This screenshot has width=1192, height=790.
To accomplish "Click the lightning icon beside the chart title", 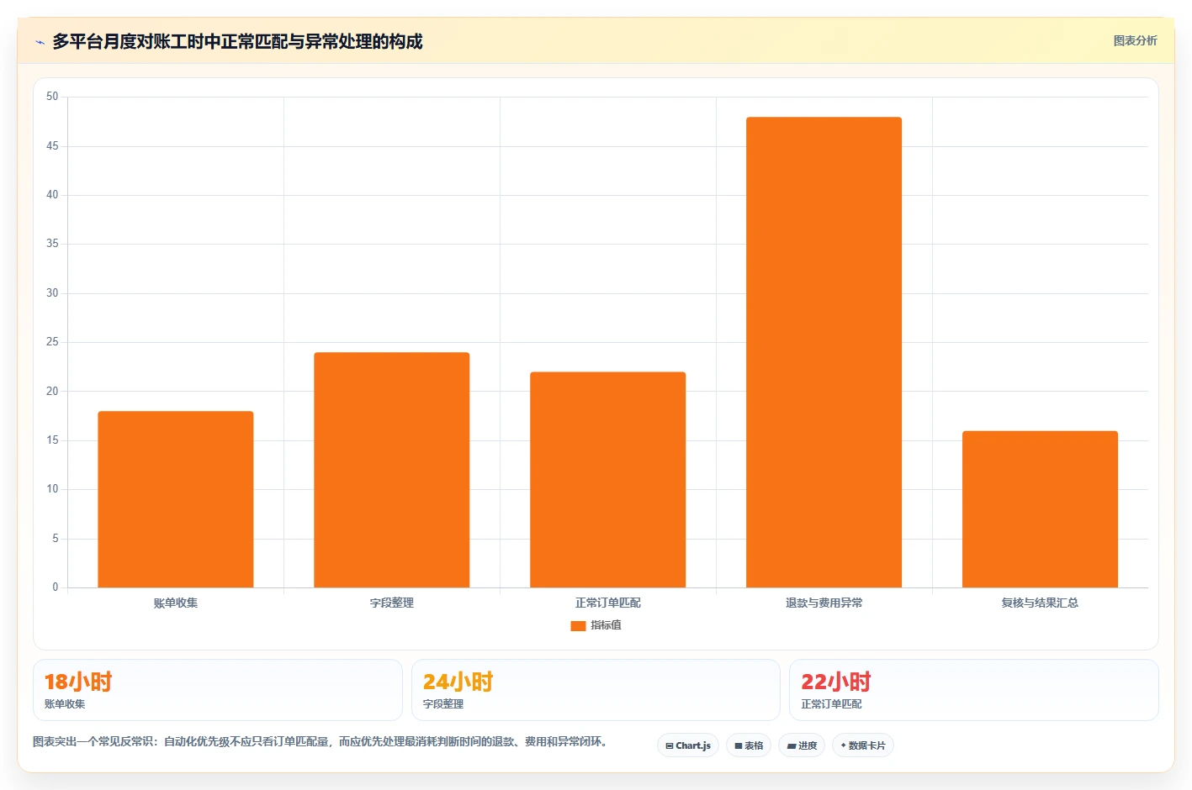I will pyautogui.click(x=40, y=42).
